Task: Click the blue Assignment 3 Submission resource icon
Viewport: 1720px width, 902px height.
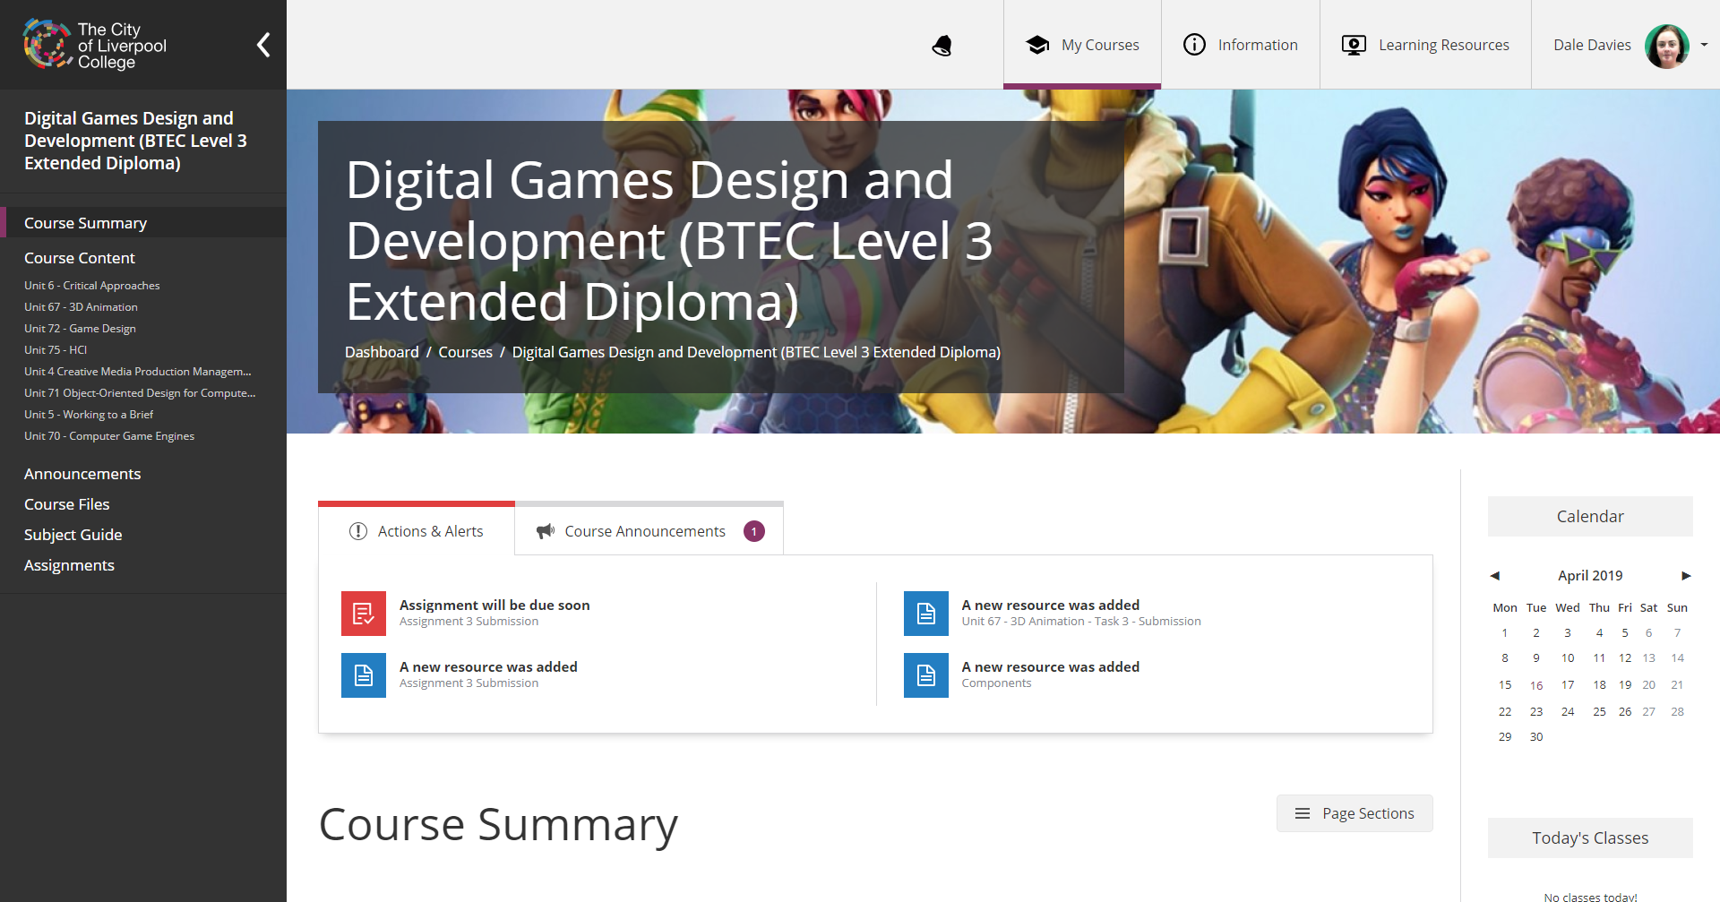Action: 364,675
